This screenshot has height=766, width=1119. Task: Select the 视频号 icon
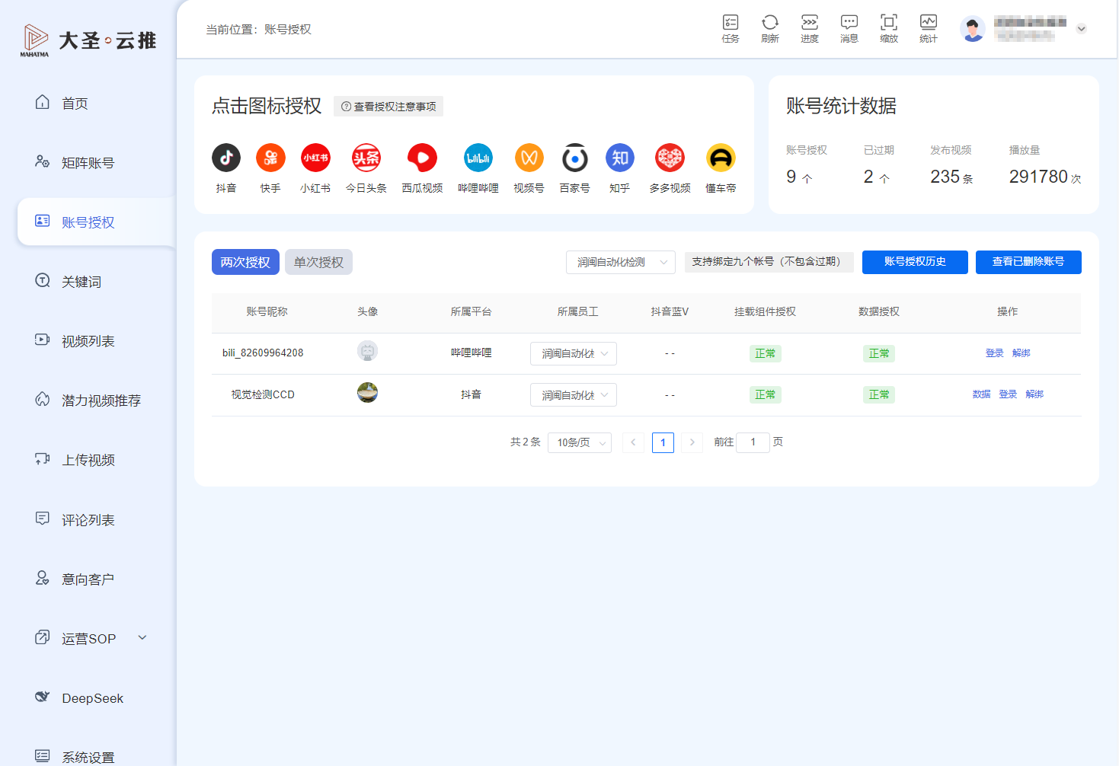529,158
